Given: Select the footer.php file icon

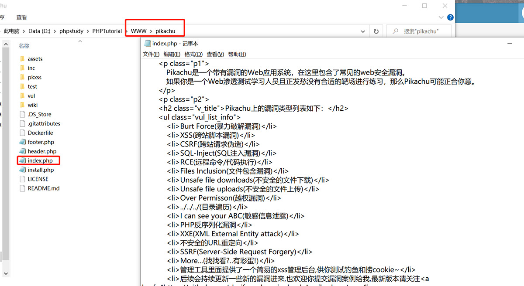Looking at the screenshot, I should point(23,142).
